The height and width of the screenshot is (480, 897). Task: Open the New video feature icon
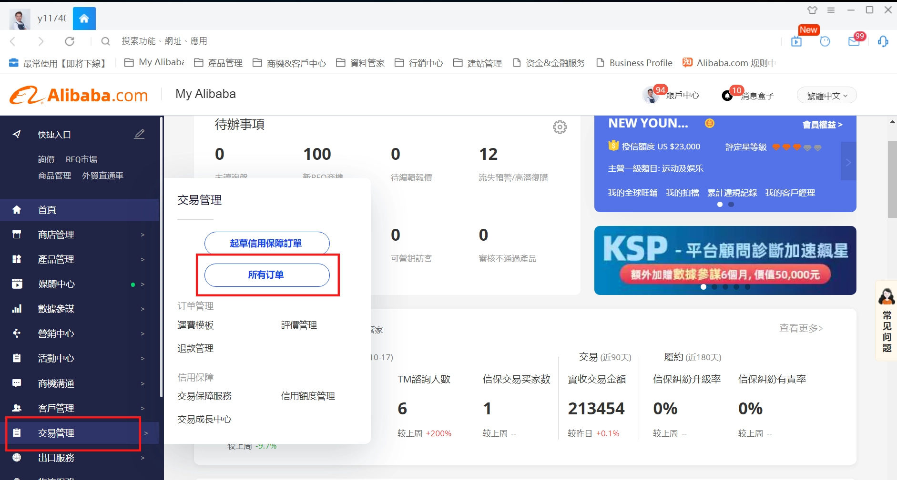coord(796,41)
